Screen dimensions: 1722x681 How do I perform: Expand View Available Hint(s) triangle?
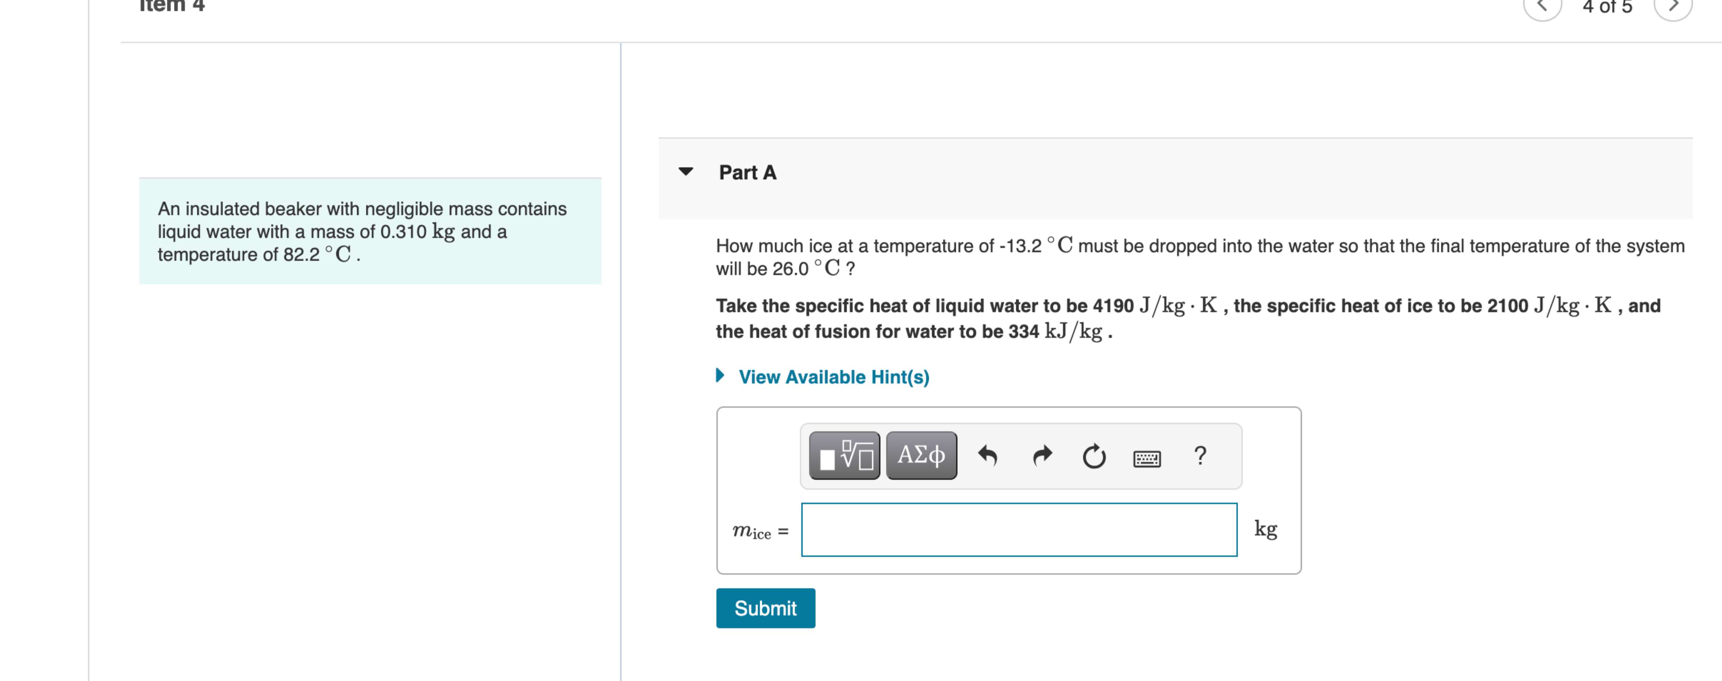(x=720, y=375)
